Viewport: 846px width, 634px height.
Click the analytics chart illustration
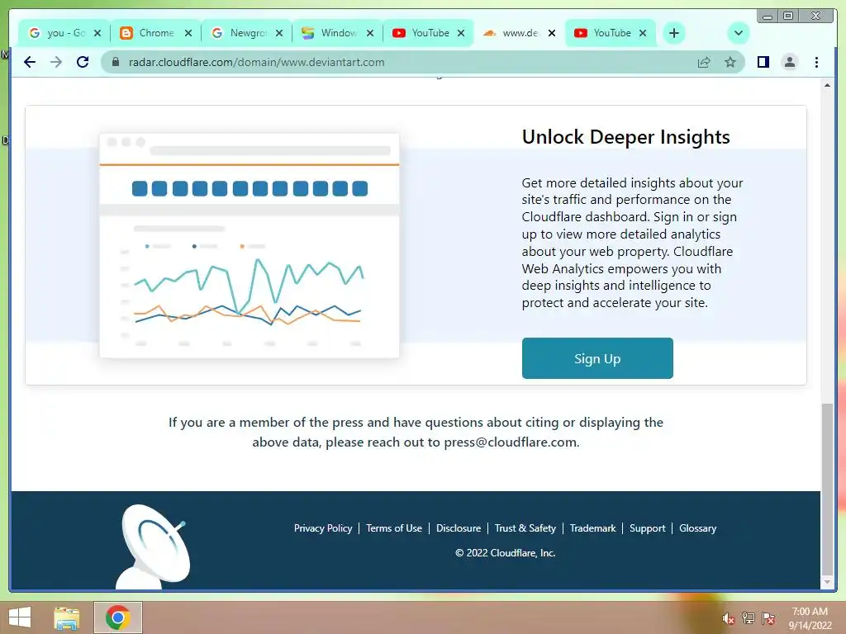click(x=250, y=245)
